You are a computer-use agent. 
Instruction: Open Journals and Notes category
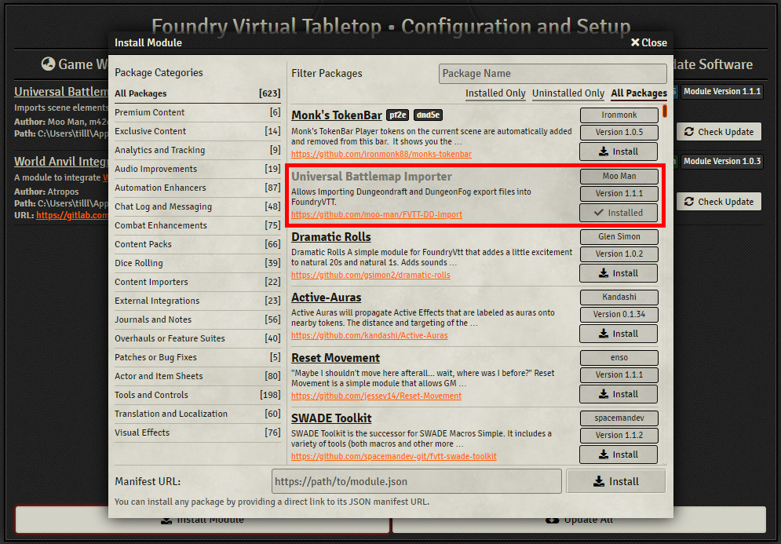[197, 319]
